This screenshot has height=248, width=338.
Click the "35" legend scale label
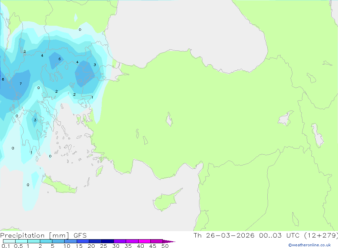(x=128, y=246)
